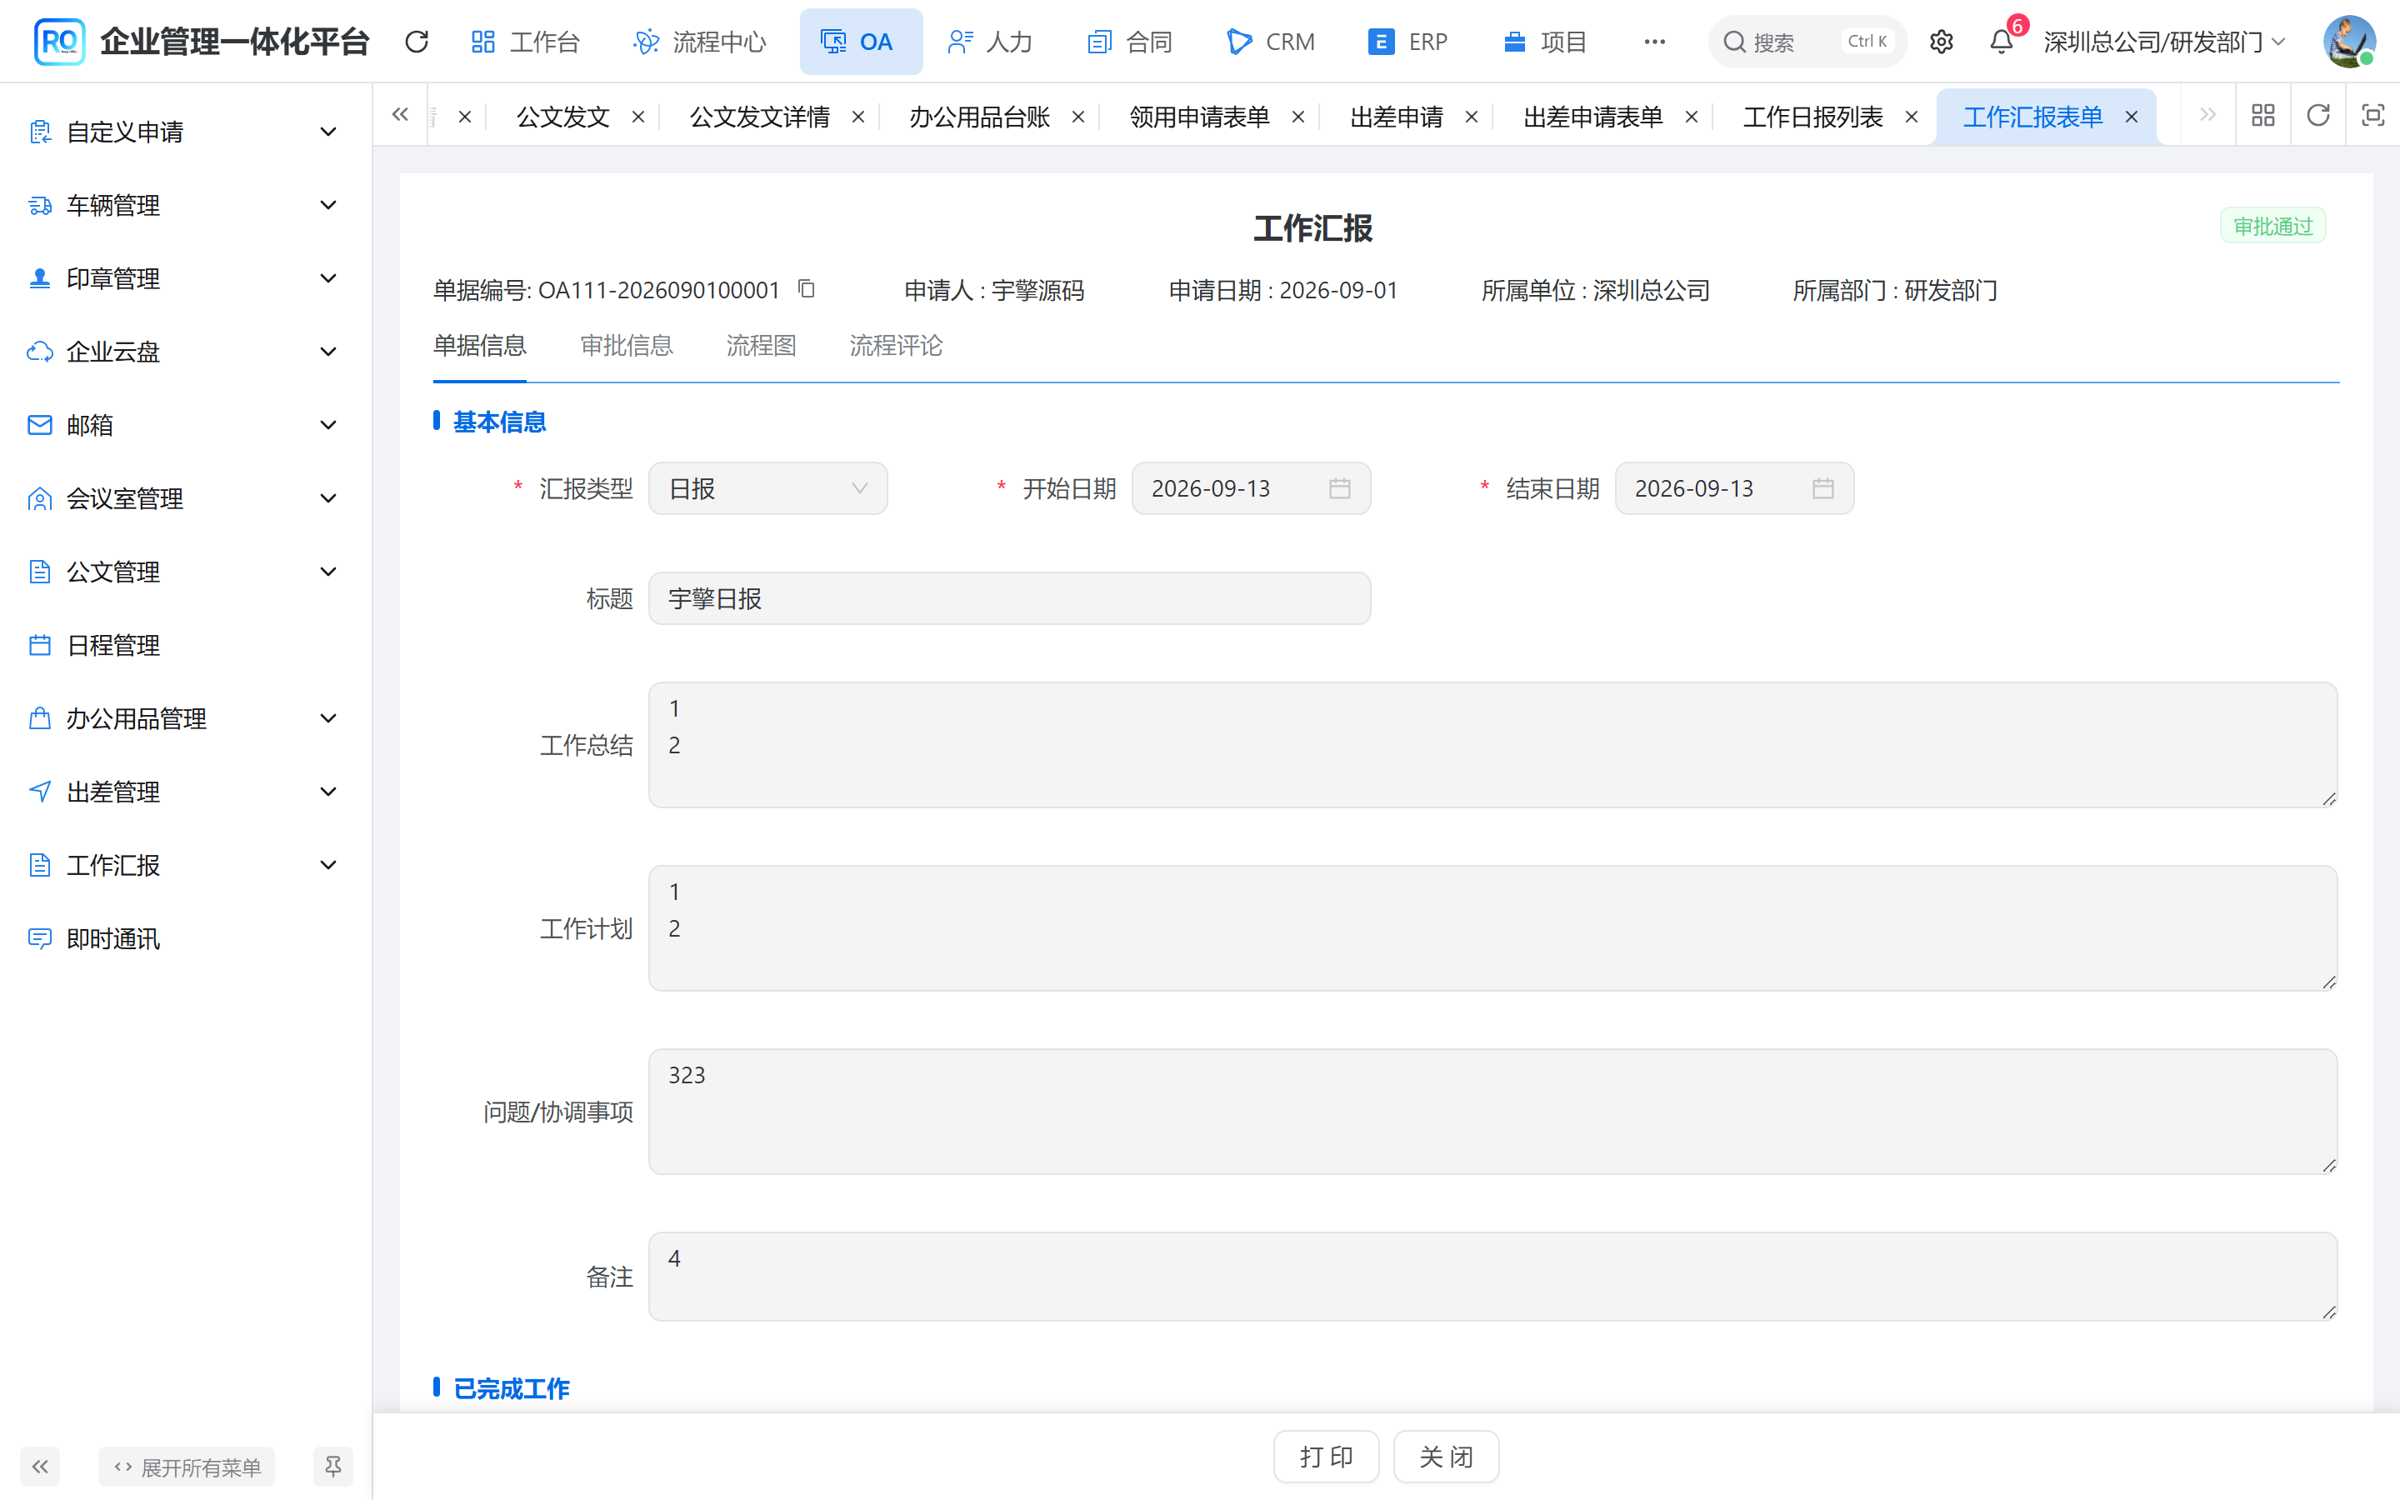
Task: Open the tab grid overview icon
Action: coord(2263,116)
